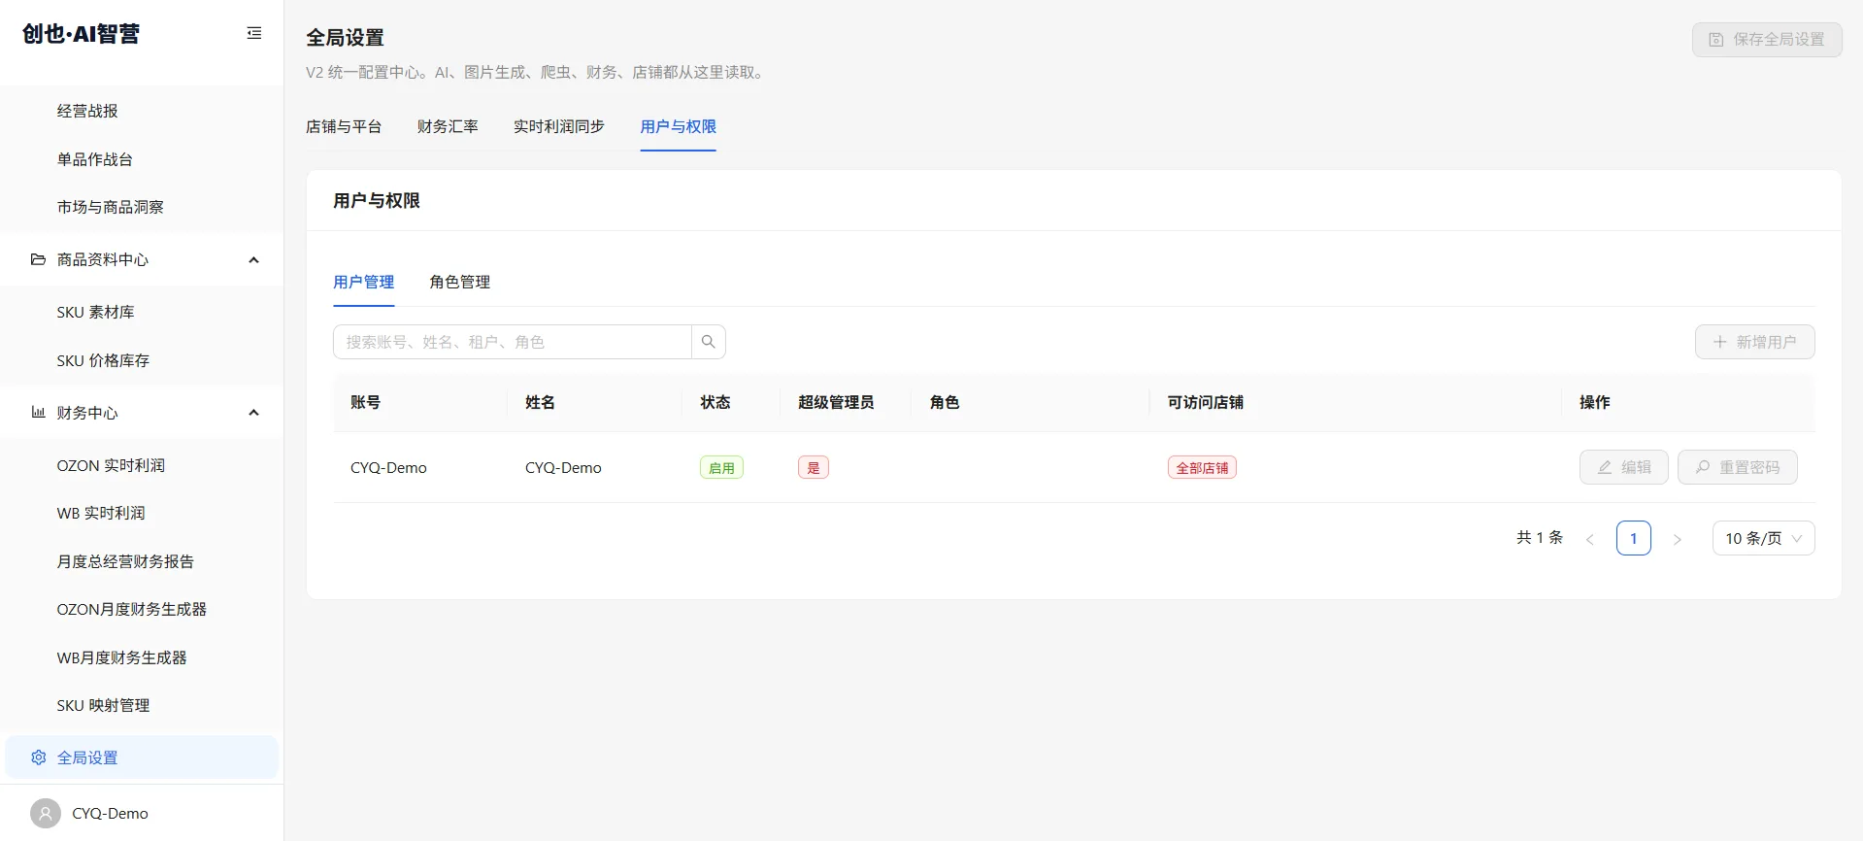The height and width of the screenshot is (841, 1863).
Task: Open 月度总经营财务报告 in sidebar
Action: (x=142, y=561)
